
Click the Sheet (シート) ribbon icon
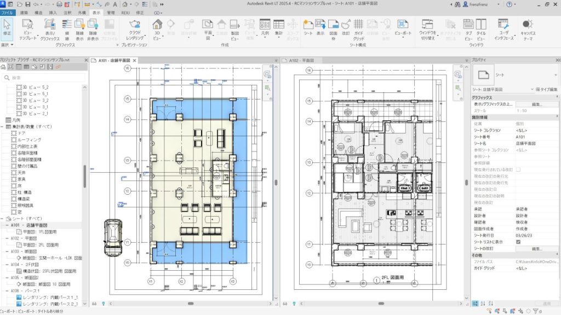coord(308,27)
